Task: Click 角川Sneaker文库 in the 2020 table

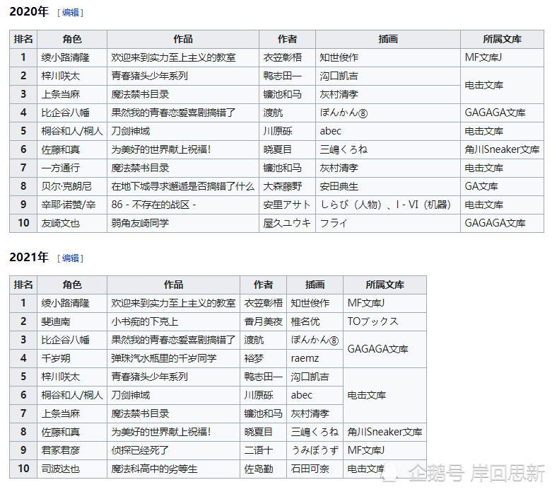Action: point(502,149)
